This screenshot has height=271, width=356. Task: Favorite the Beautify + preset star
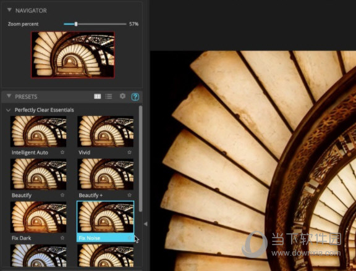tap(129, 195)
